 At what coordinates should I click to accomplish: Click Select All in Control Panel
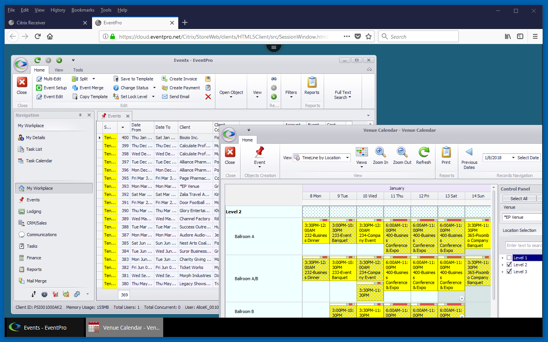[x=519, y=199]
